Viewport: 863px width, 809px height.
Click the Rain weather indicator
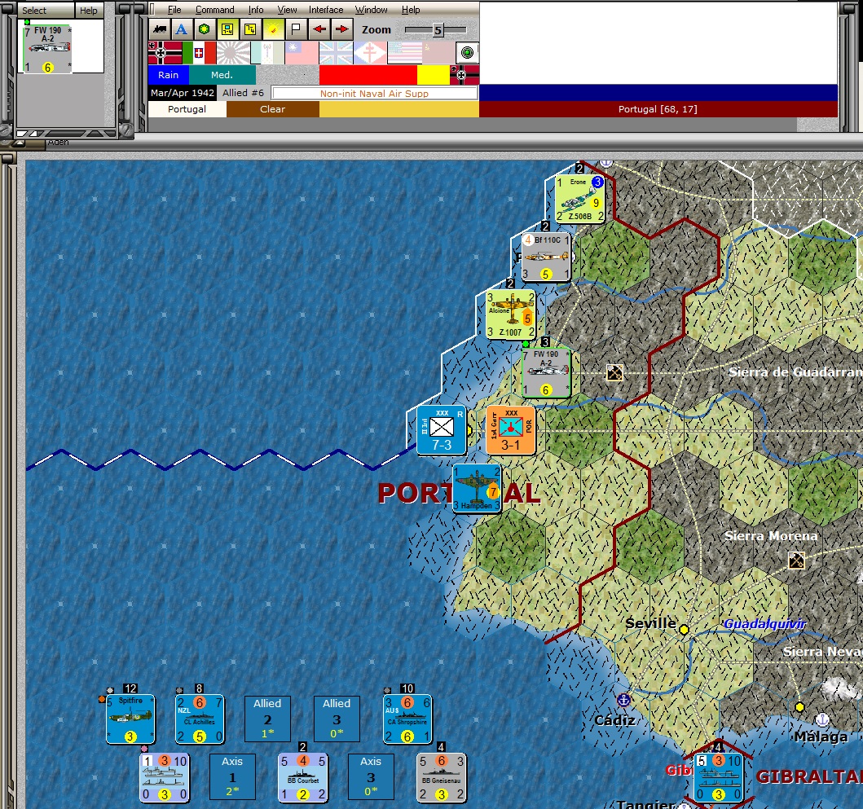point(169,75)
